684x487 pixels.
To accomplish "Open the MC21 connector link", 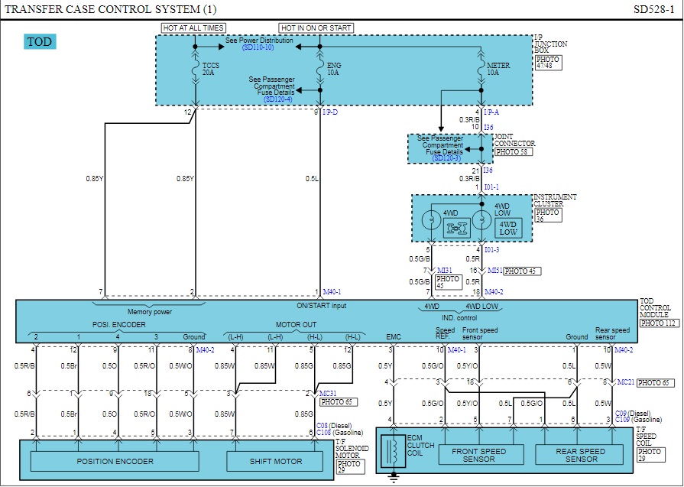I will pos(626,382).
